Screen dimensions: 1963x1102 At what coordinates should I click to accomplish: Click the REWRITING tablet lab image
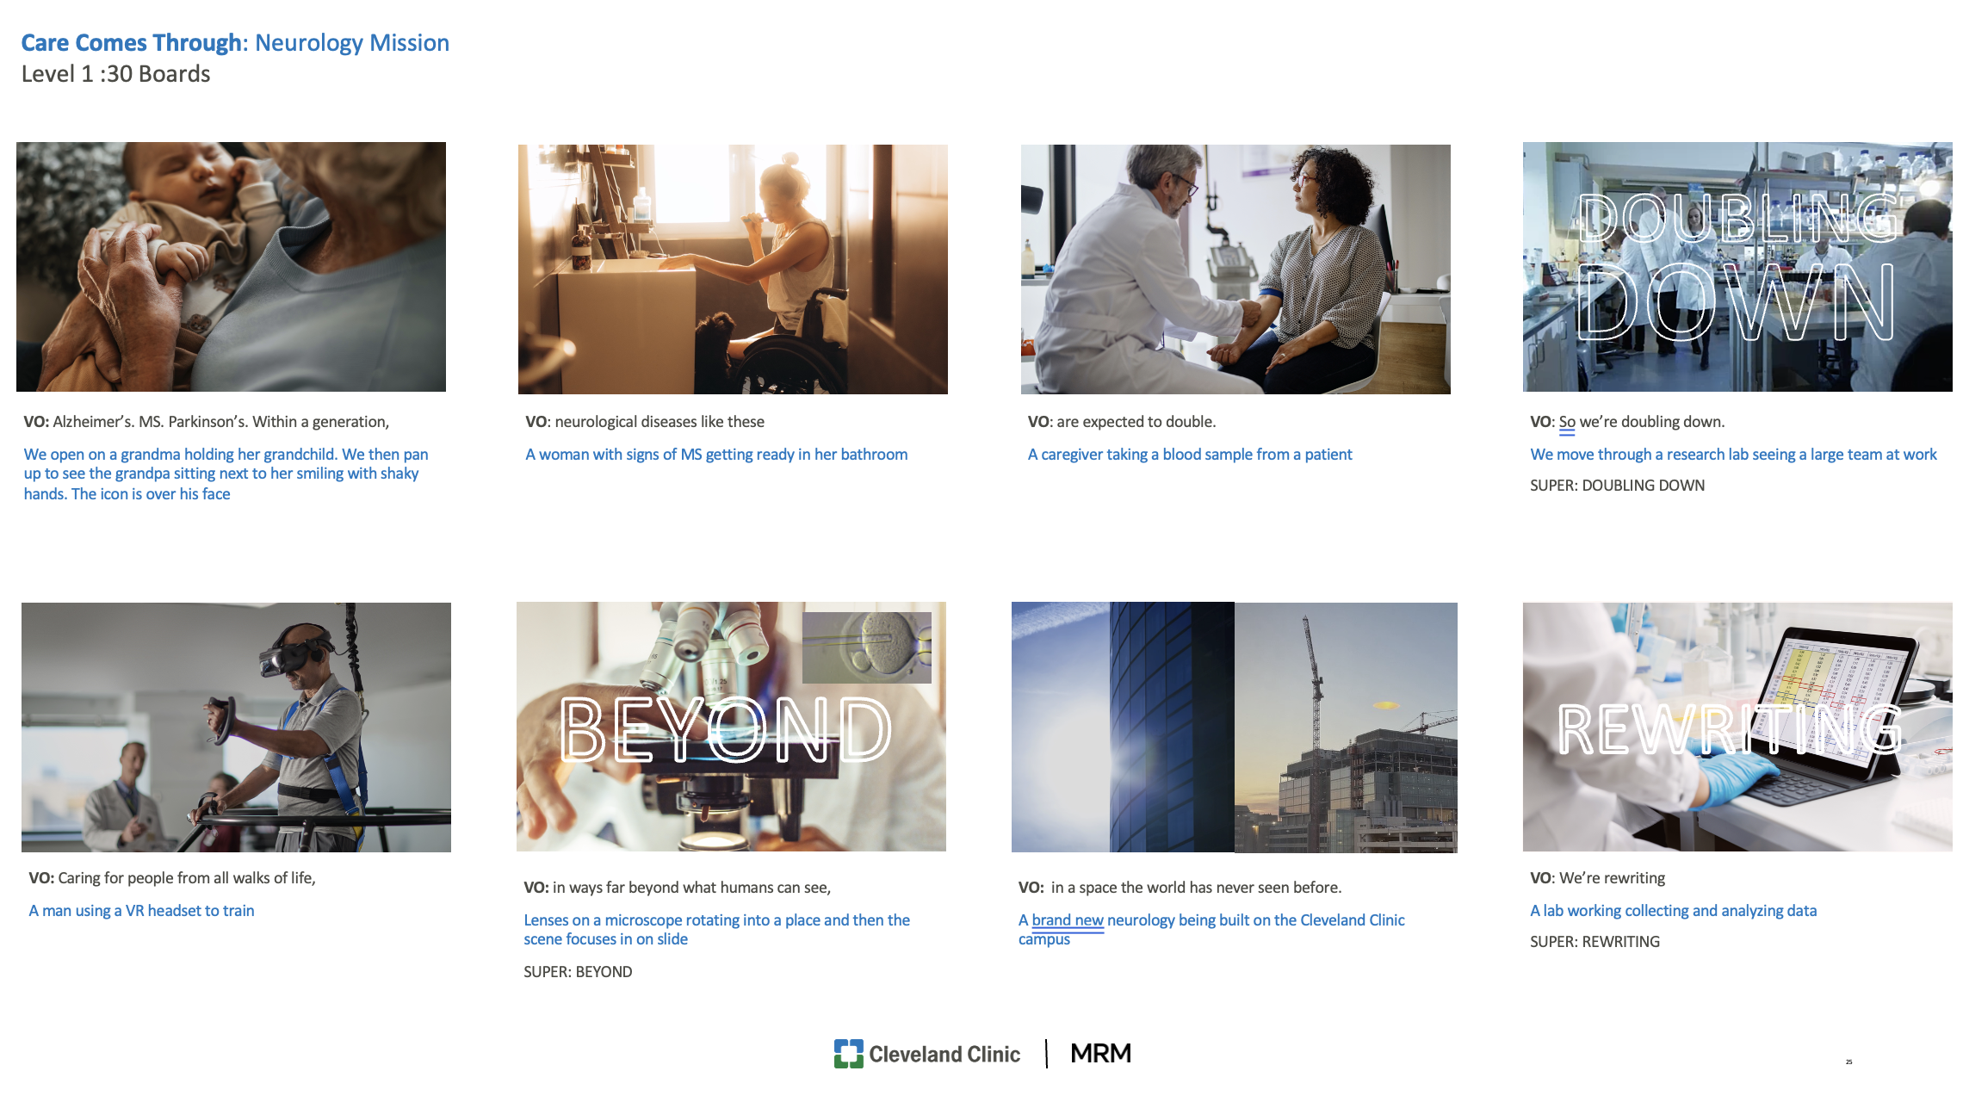point(1737,727)
